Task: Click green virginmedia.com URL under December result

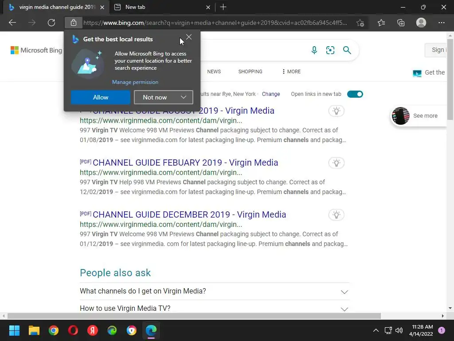Action: pyautogui.click(x=161, y=224)
